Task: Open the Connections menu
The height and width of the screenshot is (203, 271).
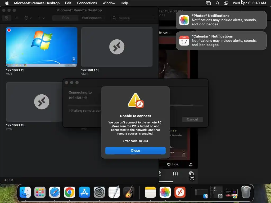Action: (87, 3)
